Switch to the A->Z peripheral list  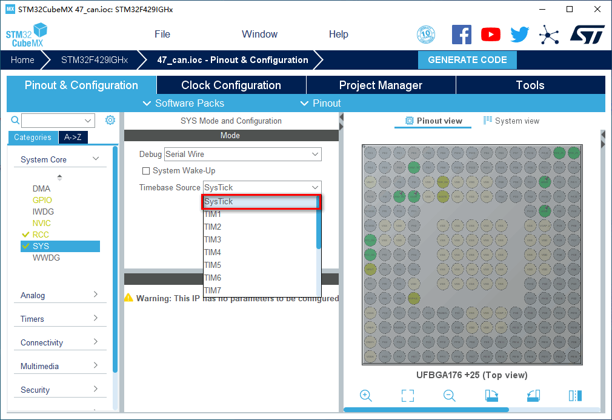pos(73,138)
